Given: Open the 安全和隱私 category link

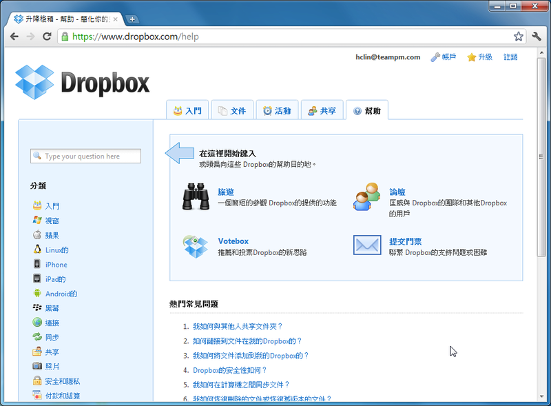Looking at the screenshot, I should tap(63, 381).
